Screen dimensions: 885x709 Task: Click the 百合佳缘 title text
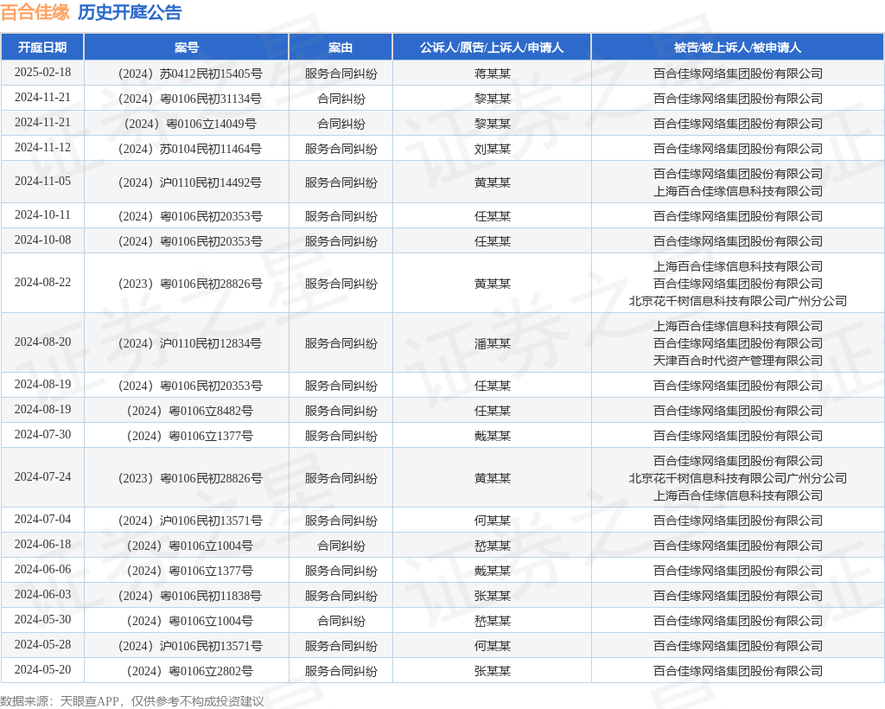35,12
